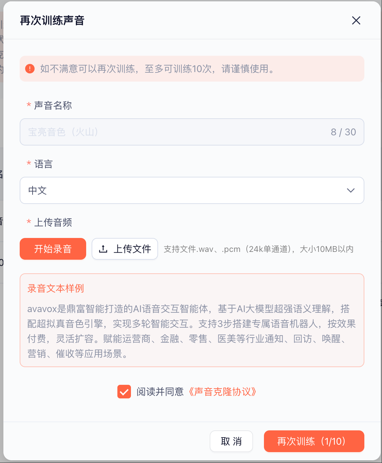This screenshot has height=463, width=382.
Task: Submit with 再次训练 (1/10) button
Action: point(314,441)
